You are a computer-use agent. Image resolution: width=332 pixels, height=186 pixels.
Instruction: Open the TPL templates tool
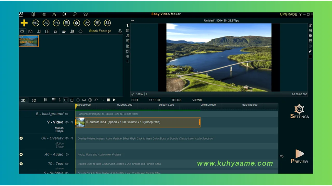click(x=56, y=23)
